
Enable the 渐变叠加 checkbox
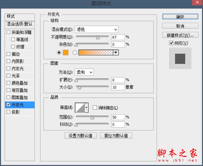[8, 90]
